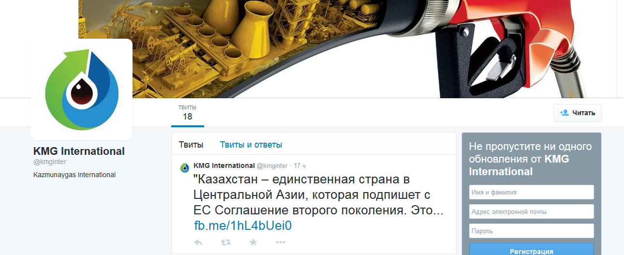Screen dimensions: 624x255
Task: Focus the Адрес электронной почты field
Action: (x=532, y=211)
